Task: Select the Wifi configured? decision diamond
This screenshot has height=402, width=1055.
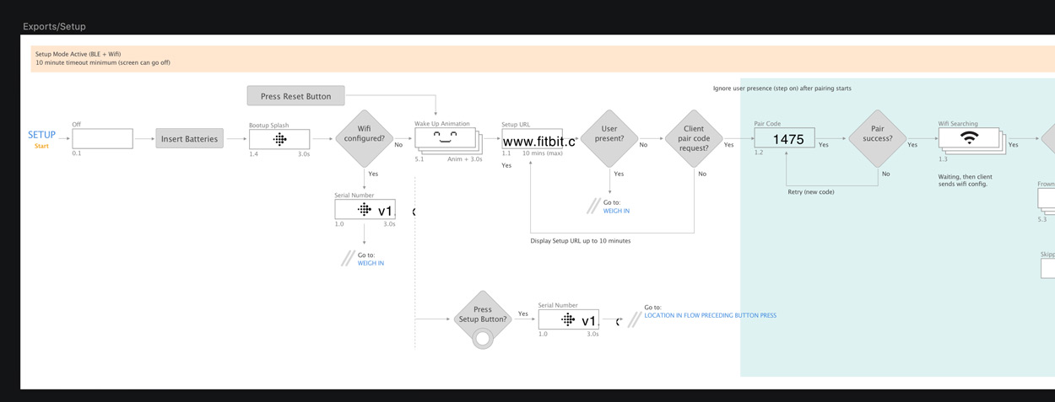Action: [364, 138]
